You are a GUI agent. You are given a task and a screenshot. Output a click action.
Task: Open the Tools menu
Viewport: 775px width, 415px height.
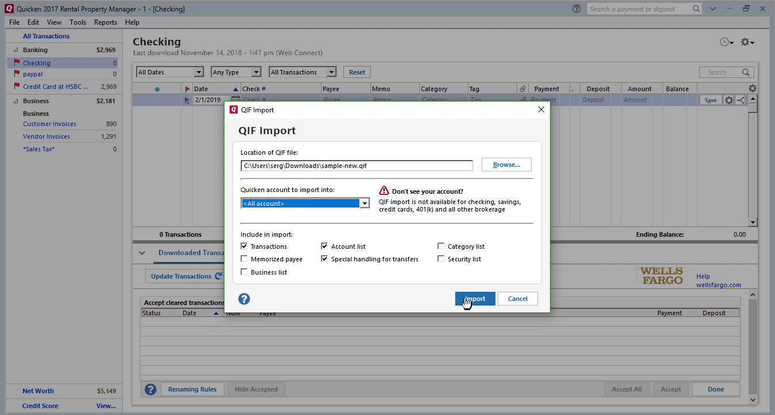pos(78,22)
